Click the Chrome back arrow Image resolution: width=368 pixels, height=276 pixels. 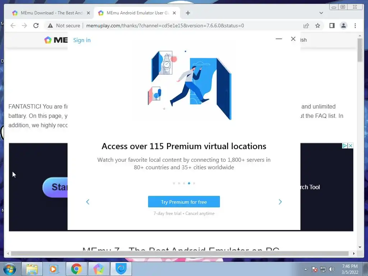(13, 26)
